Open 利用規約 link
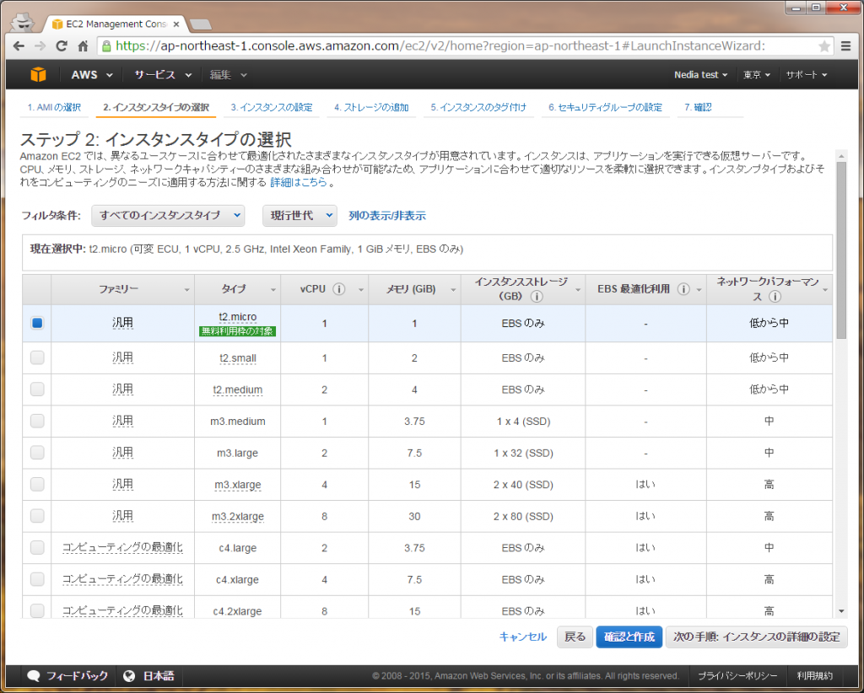The height and width of the screenshot is (693, 864). [814, 676]
